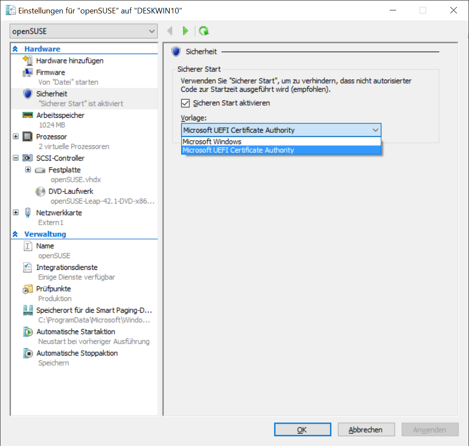Image resolution: width=469 pixels, height=446 pixels.
Task: Go to next VM with green arrow
Action: click(x=186, y=31)
